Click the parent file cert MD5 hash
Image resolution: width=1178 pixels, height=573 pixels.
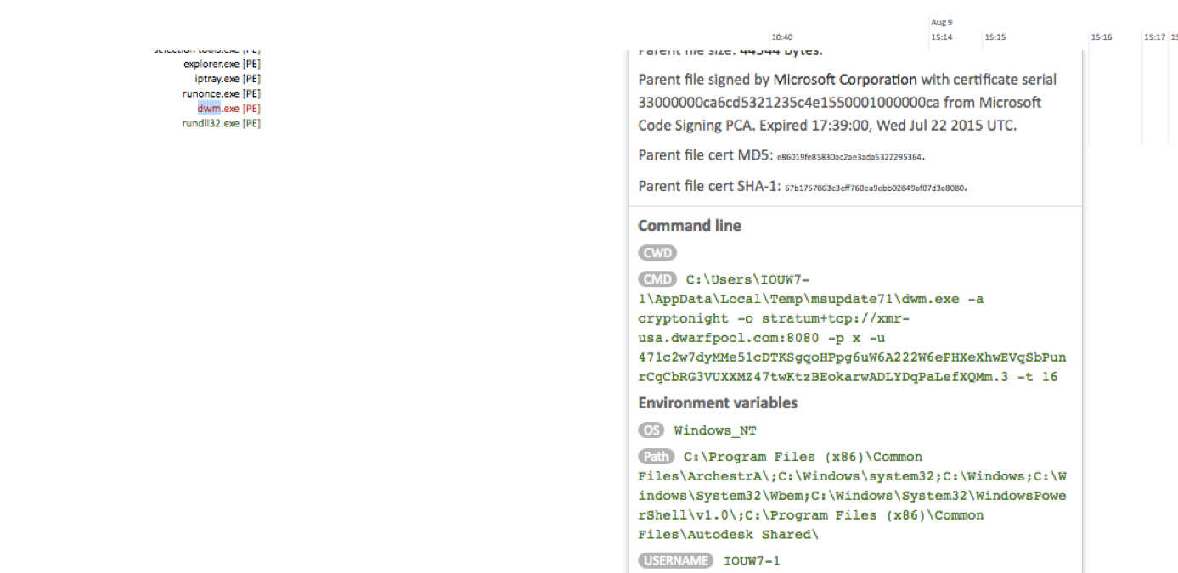coord(850,157)
